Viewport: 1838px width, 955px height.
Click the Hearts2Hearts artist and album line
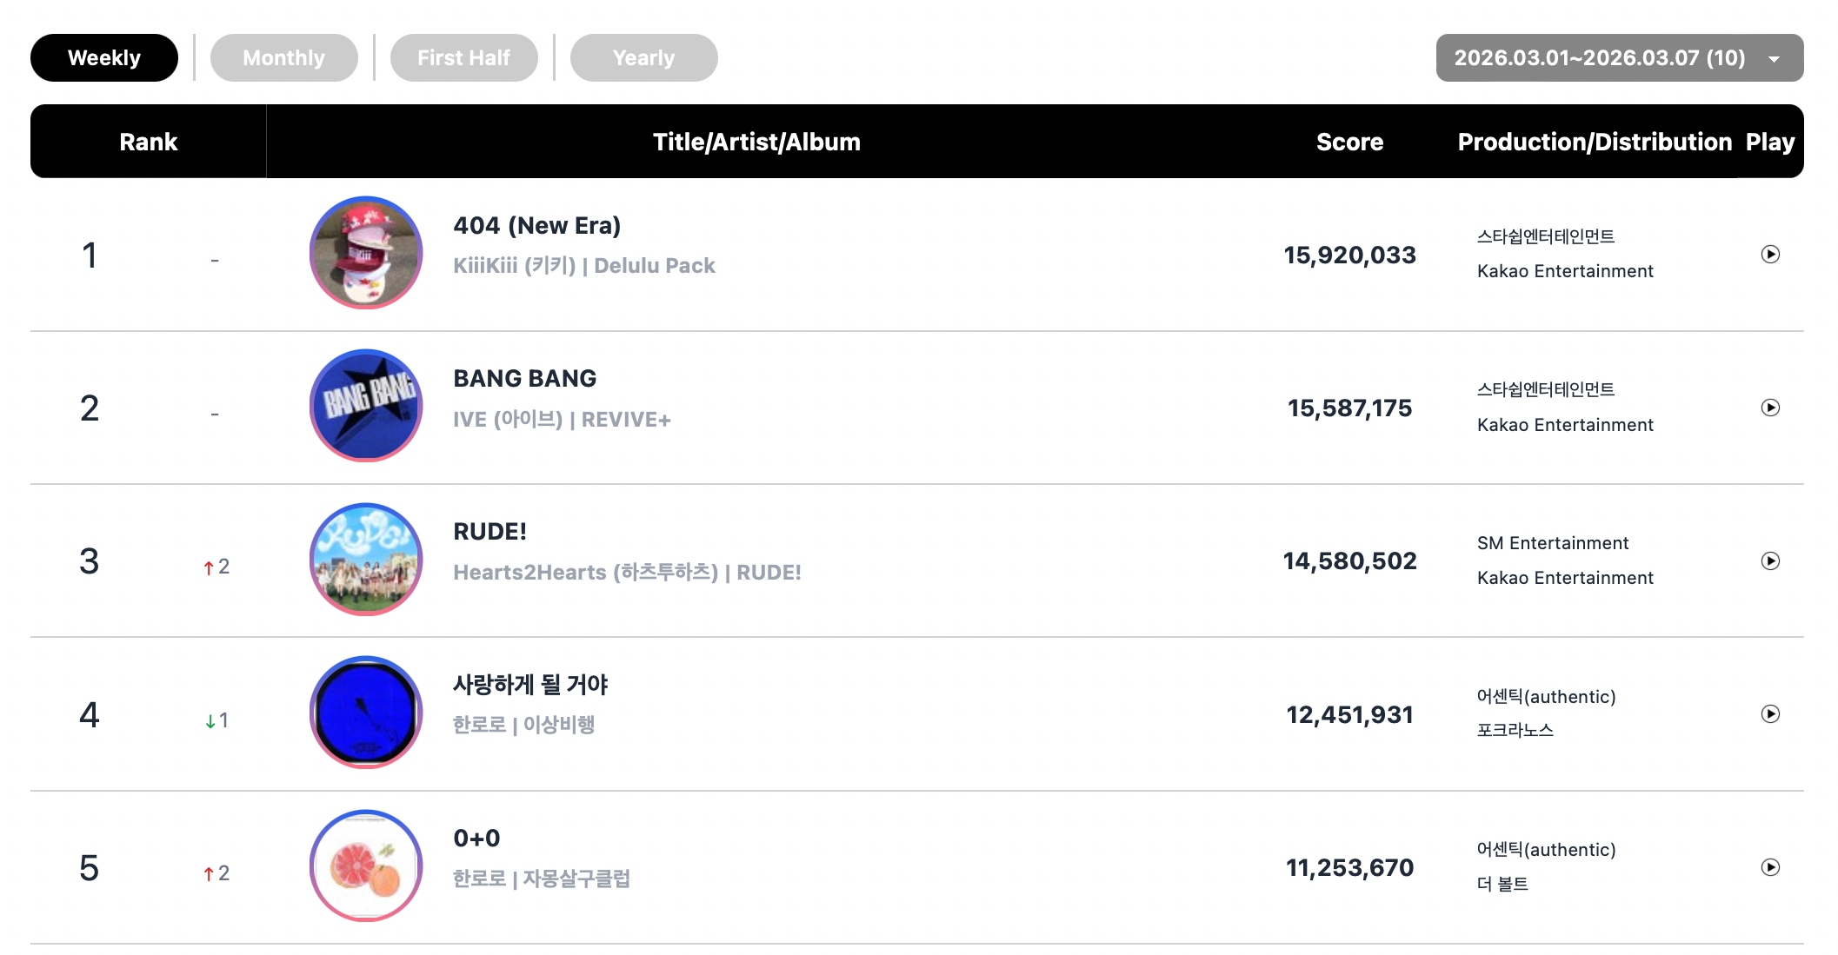pos(627,573)
